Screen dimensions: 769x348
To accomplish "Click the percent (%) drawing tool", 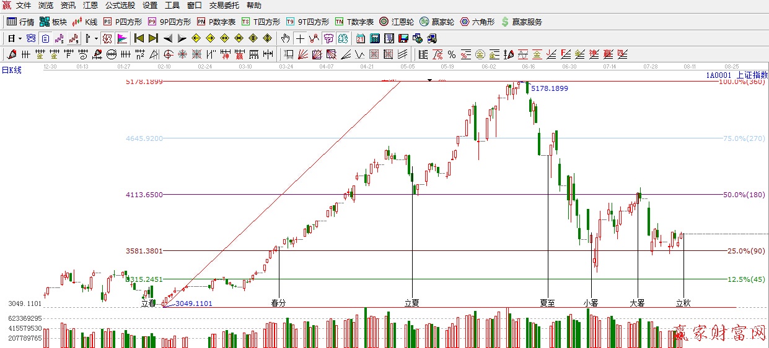I will click(452, 54).
